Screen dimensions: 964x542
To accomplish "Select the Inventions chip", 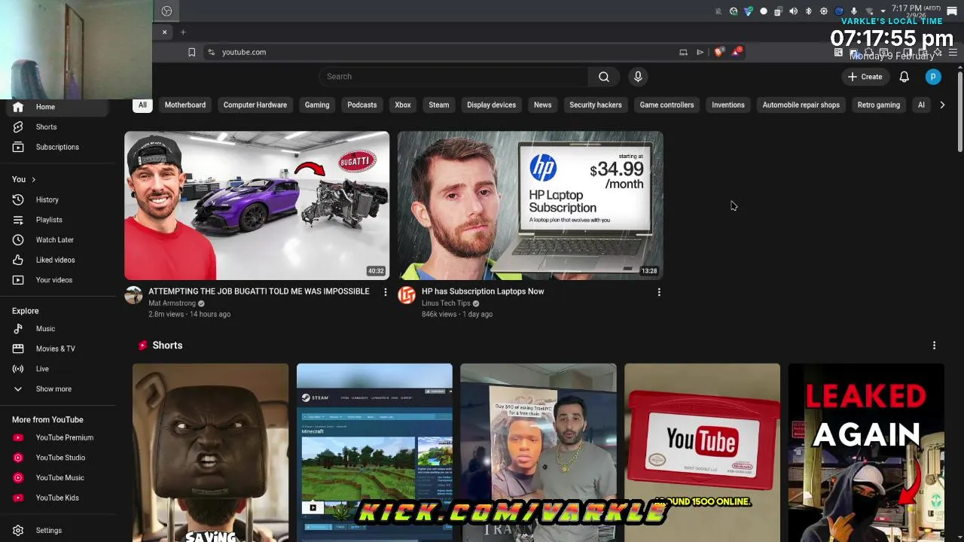I will (728, 105).
